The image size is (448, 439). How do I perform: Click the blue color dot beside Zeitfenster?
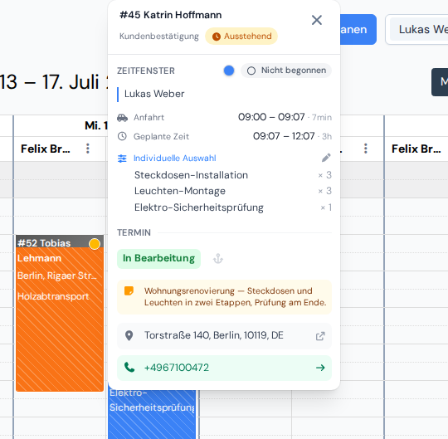229,71
